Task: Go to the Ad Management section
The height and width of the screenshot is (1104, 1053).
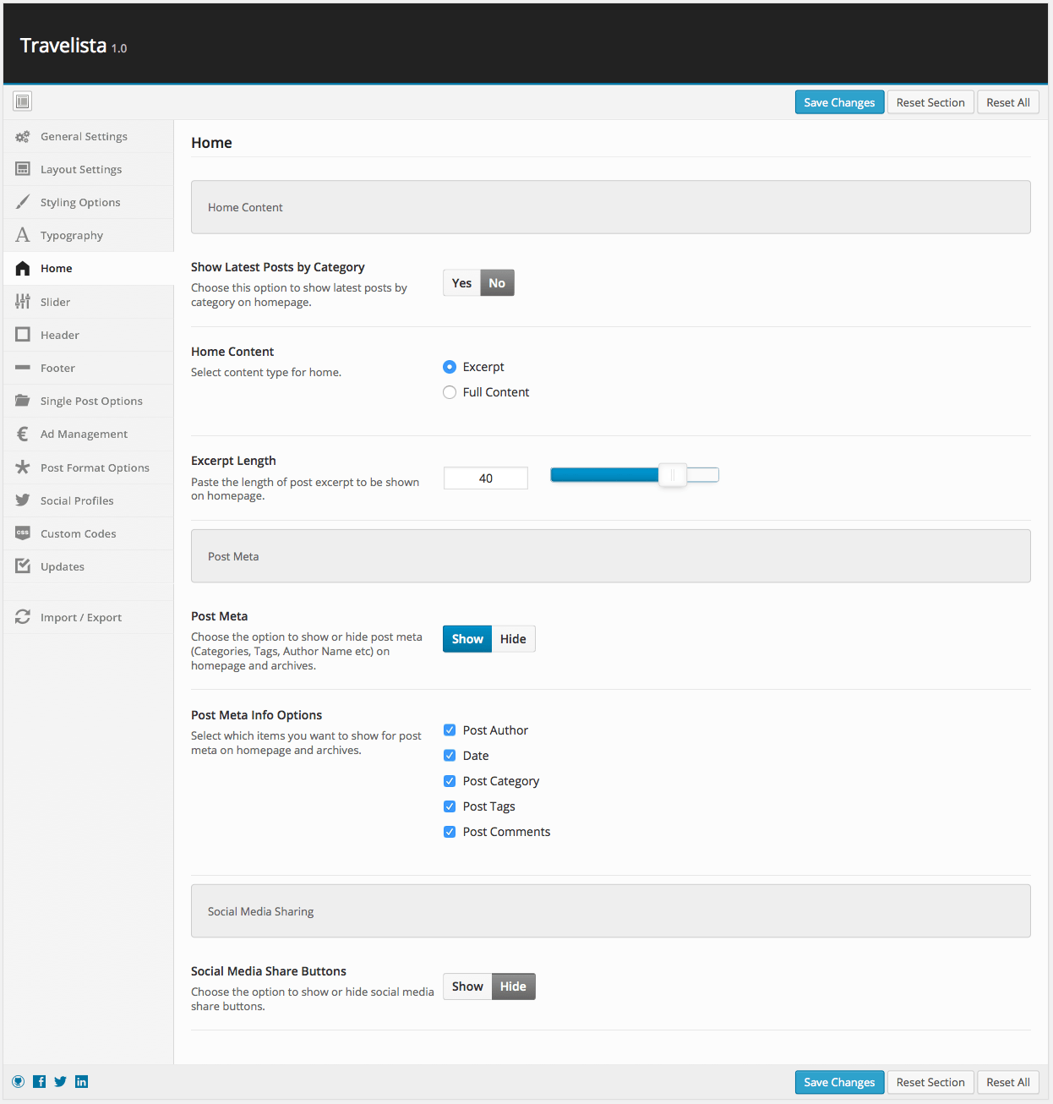Action: point(89,434)
